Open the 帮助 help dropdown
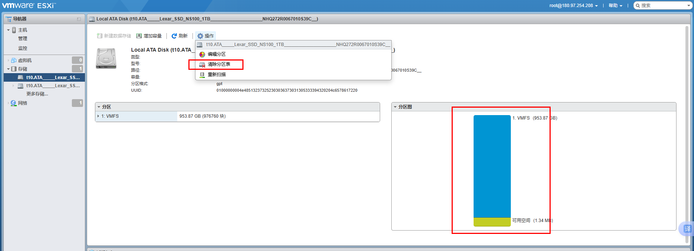The width and height of the screenshot is (694, 251). pyautogui.click(x=615, y=6)
